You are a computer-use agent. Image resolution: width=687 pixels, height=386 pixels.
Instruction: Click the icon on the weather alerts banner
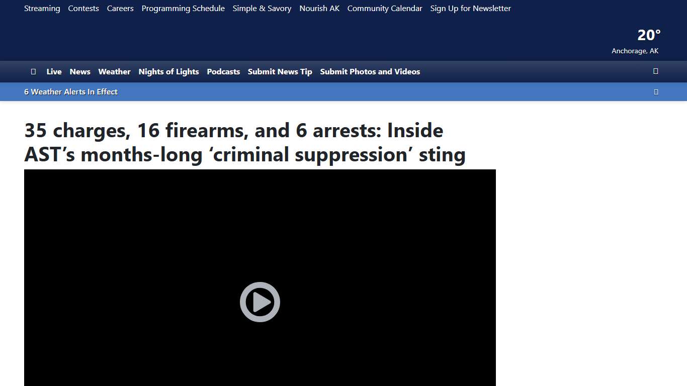click(x=656, y=91)
